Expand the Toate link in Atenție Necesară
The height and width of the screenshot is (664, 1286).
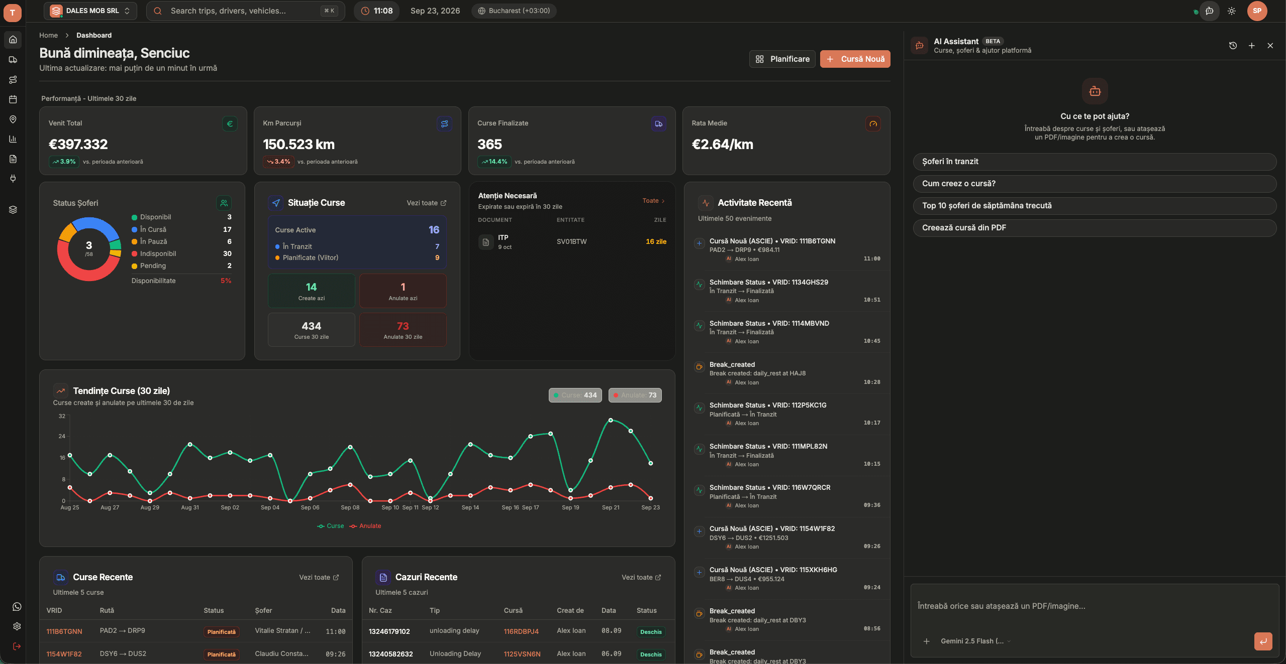(653, 201)
